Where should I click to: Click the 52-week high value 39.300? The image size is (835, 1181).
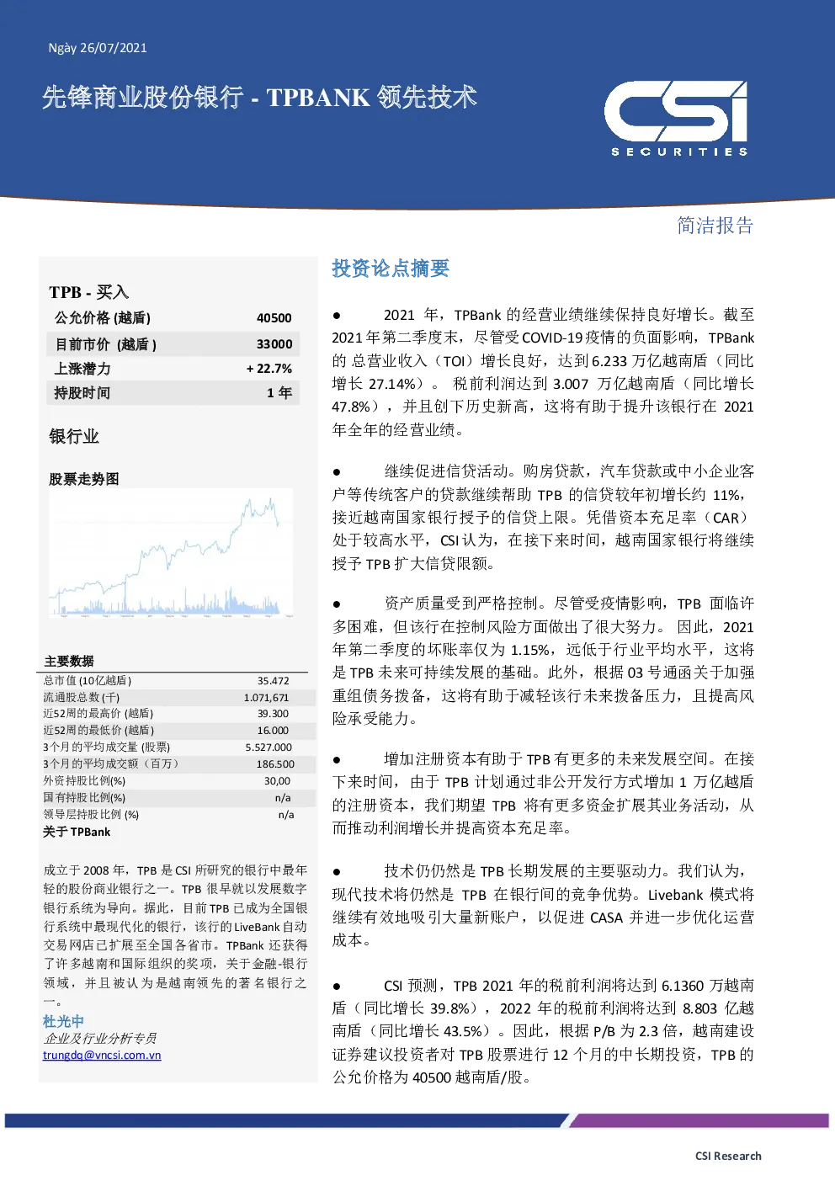pyautogui.click(x=274, y=714)
